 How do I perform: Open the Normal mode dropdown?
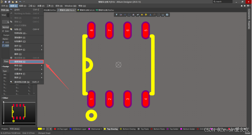tap(5, 27)
